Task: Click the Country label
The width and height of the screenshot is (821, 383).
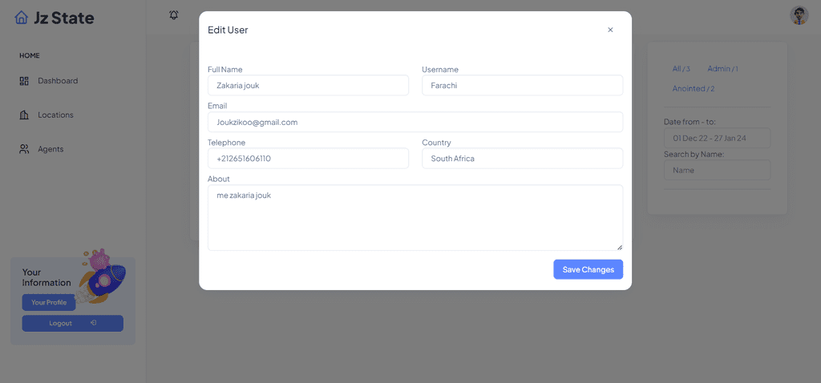Action: click(x=436, y=143)
